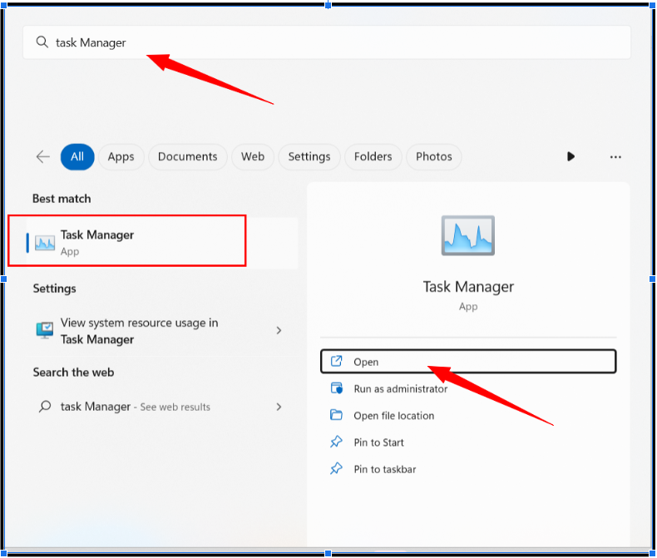Filter results by Folders
This screenshot has height=558, width=657.
pyautogui.click(x=373, y=156)
